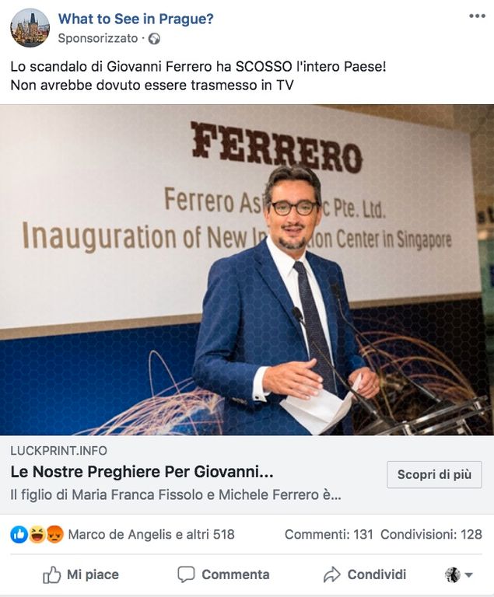Click the Angry reaction icon

[55, 535]
